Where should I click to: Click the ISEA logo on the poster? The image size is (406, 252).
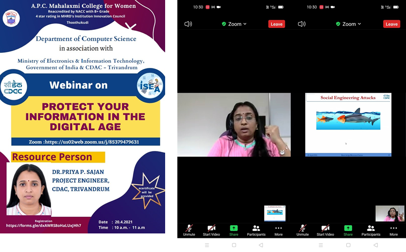pyautogui.click(x=150, y=86)
